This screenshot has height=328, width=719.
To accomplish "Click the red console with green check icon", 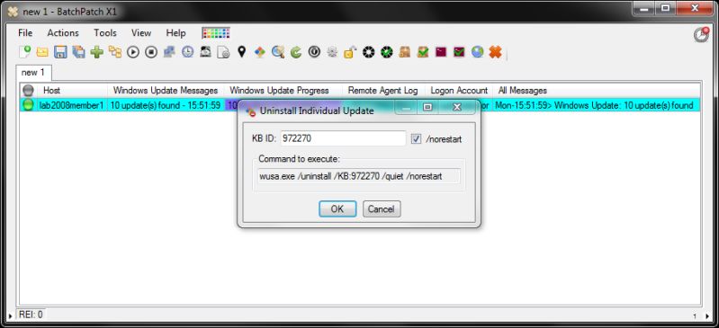I will [x=459, y=52].
